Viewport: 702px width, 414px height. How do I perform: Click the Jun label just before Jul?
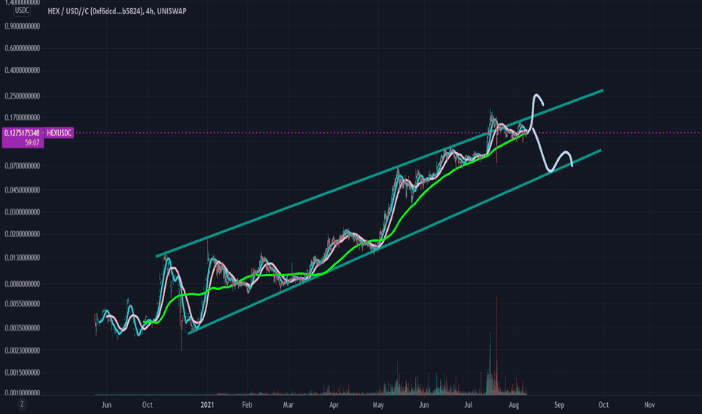[424, 405]
